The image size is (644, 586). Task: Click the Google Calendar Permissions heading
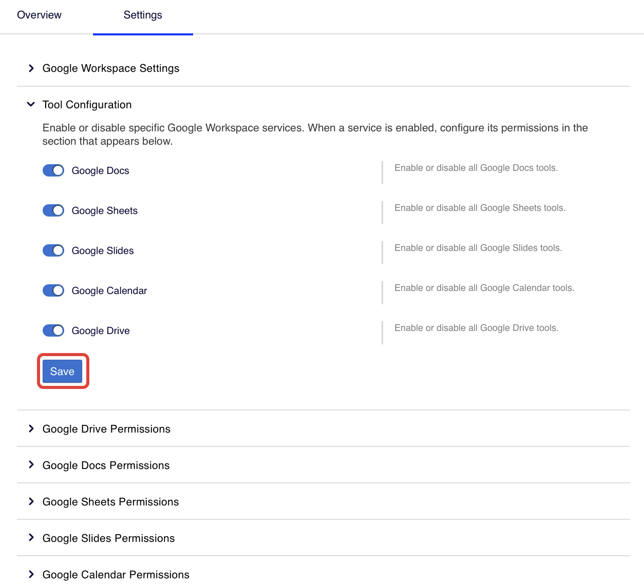coord(116,575)
